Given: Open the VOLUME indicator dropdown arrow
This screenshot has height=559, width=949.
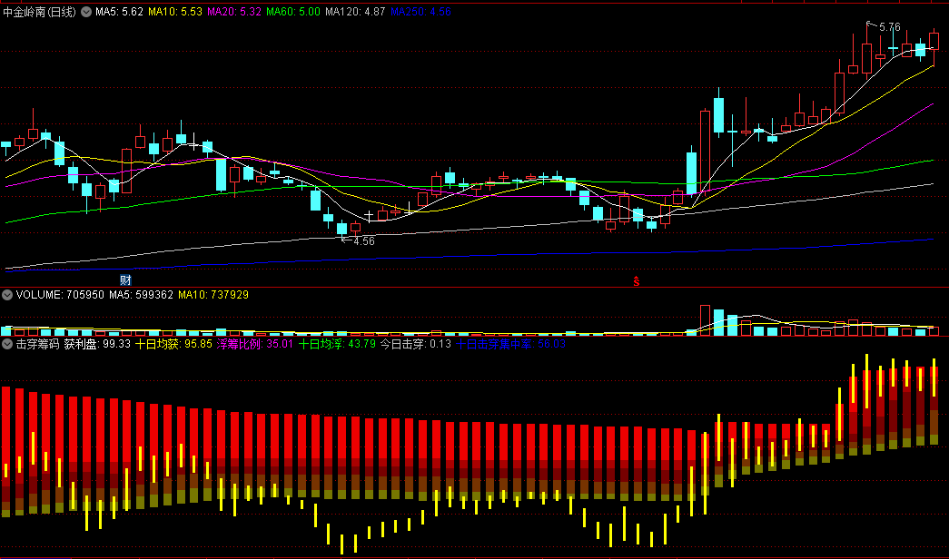Looking at the screenshot, I should (7, 295).
